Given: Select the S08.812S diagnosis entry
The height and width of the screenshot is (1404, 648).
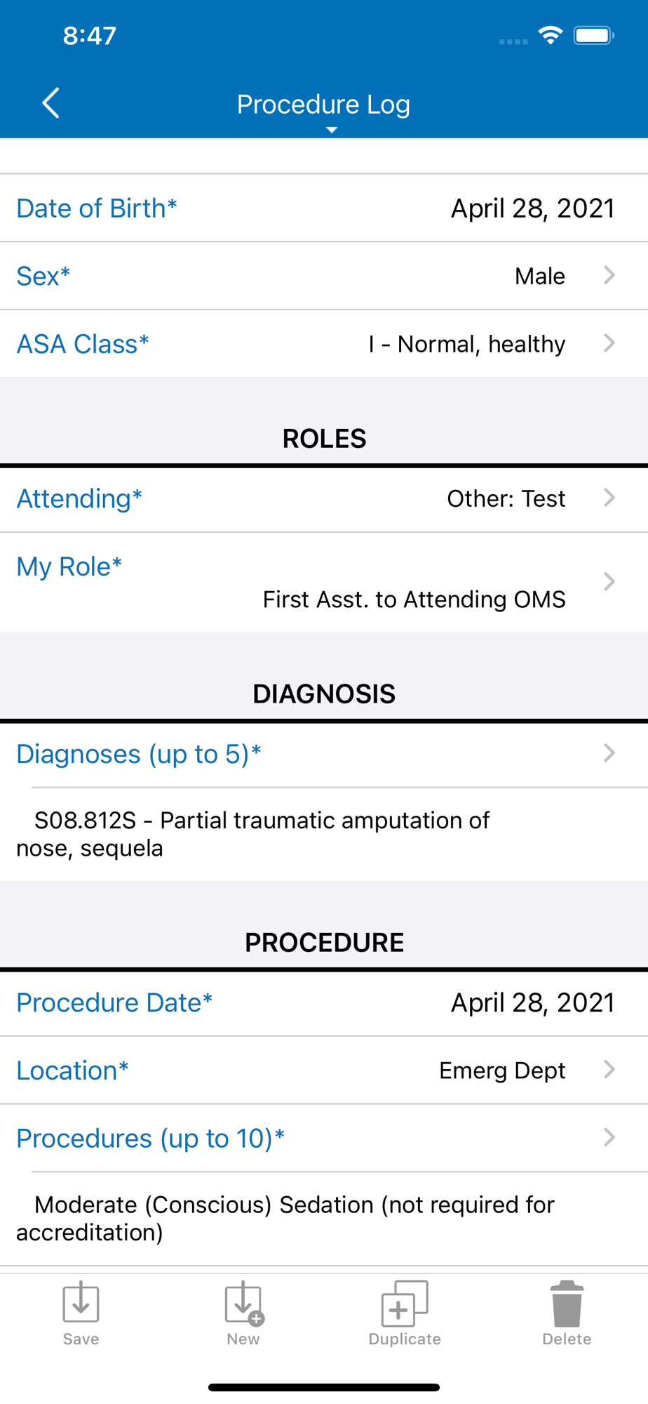Looking at the screenshot, I should click(252, 834).
